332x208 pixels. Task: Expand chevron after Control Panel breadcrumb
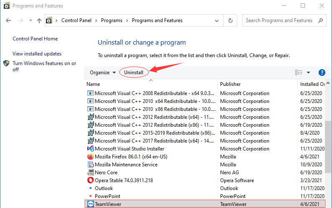coord(96,20)
